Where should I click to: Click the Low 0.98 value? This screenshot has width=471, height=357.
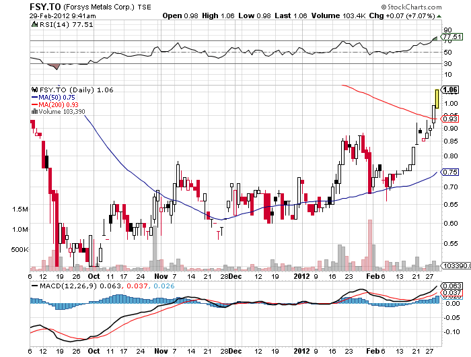254,15
